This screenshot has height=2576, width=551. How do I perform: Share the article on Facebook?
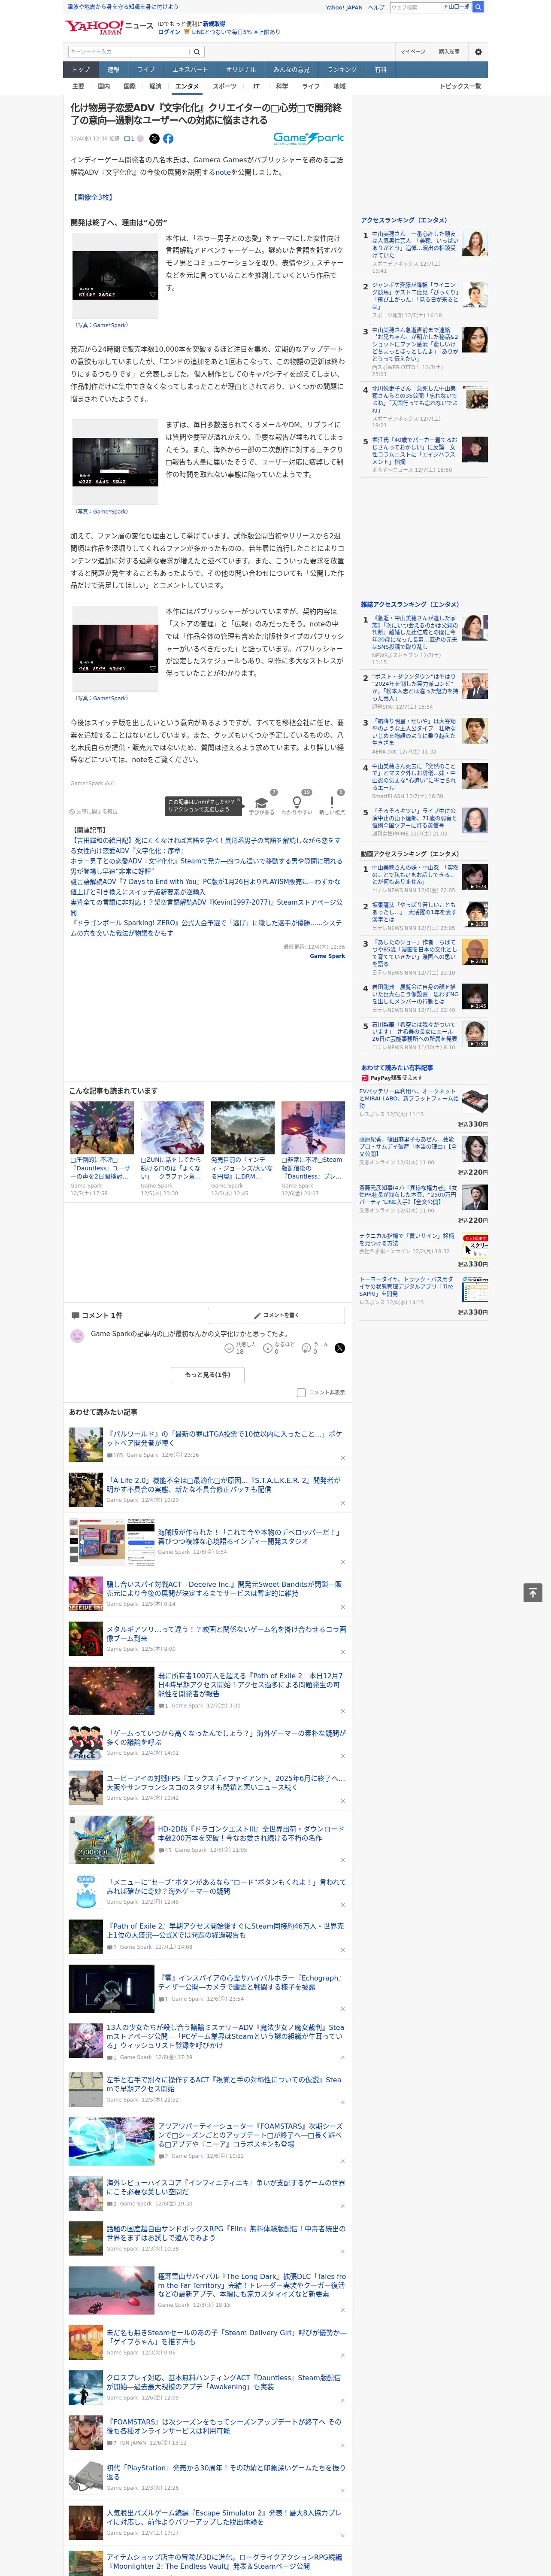[x=168, y=139]
